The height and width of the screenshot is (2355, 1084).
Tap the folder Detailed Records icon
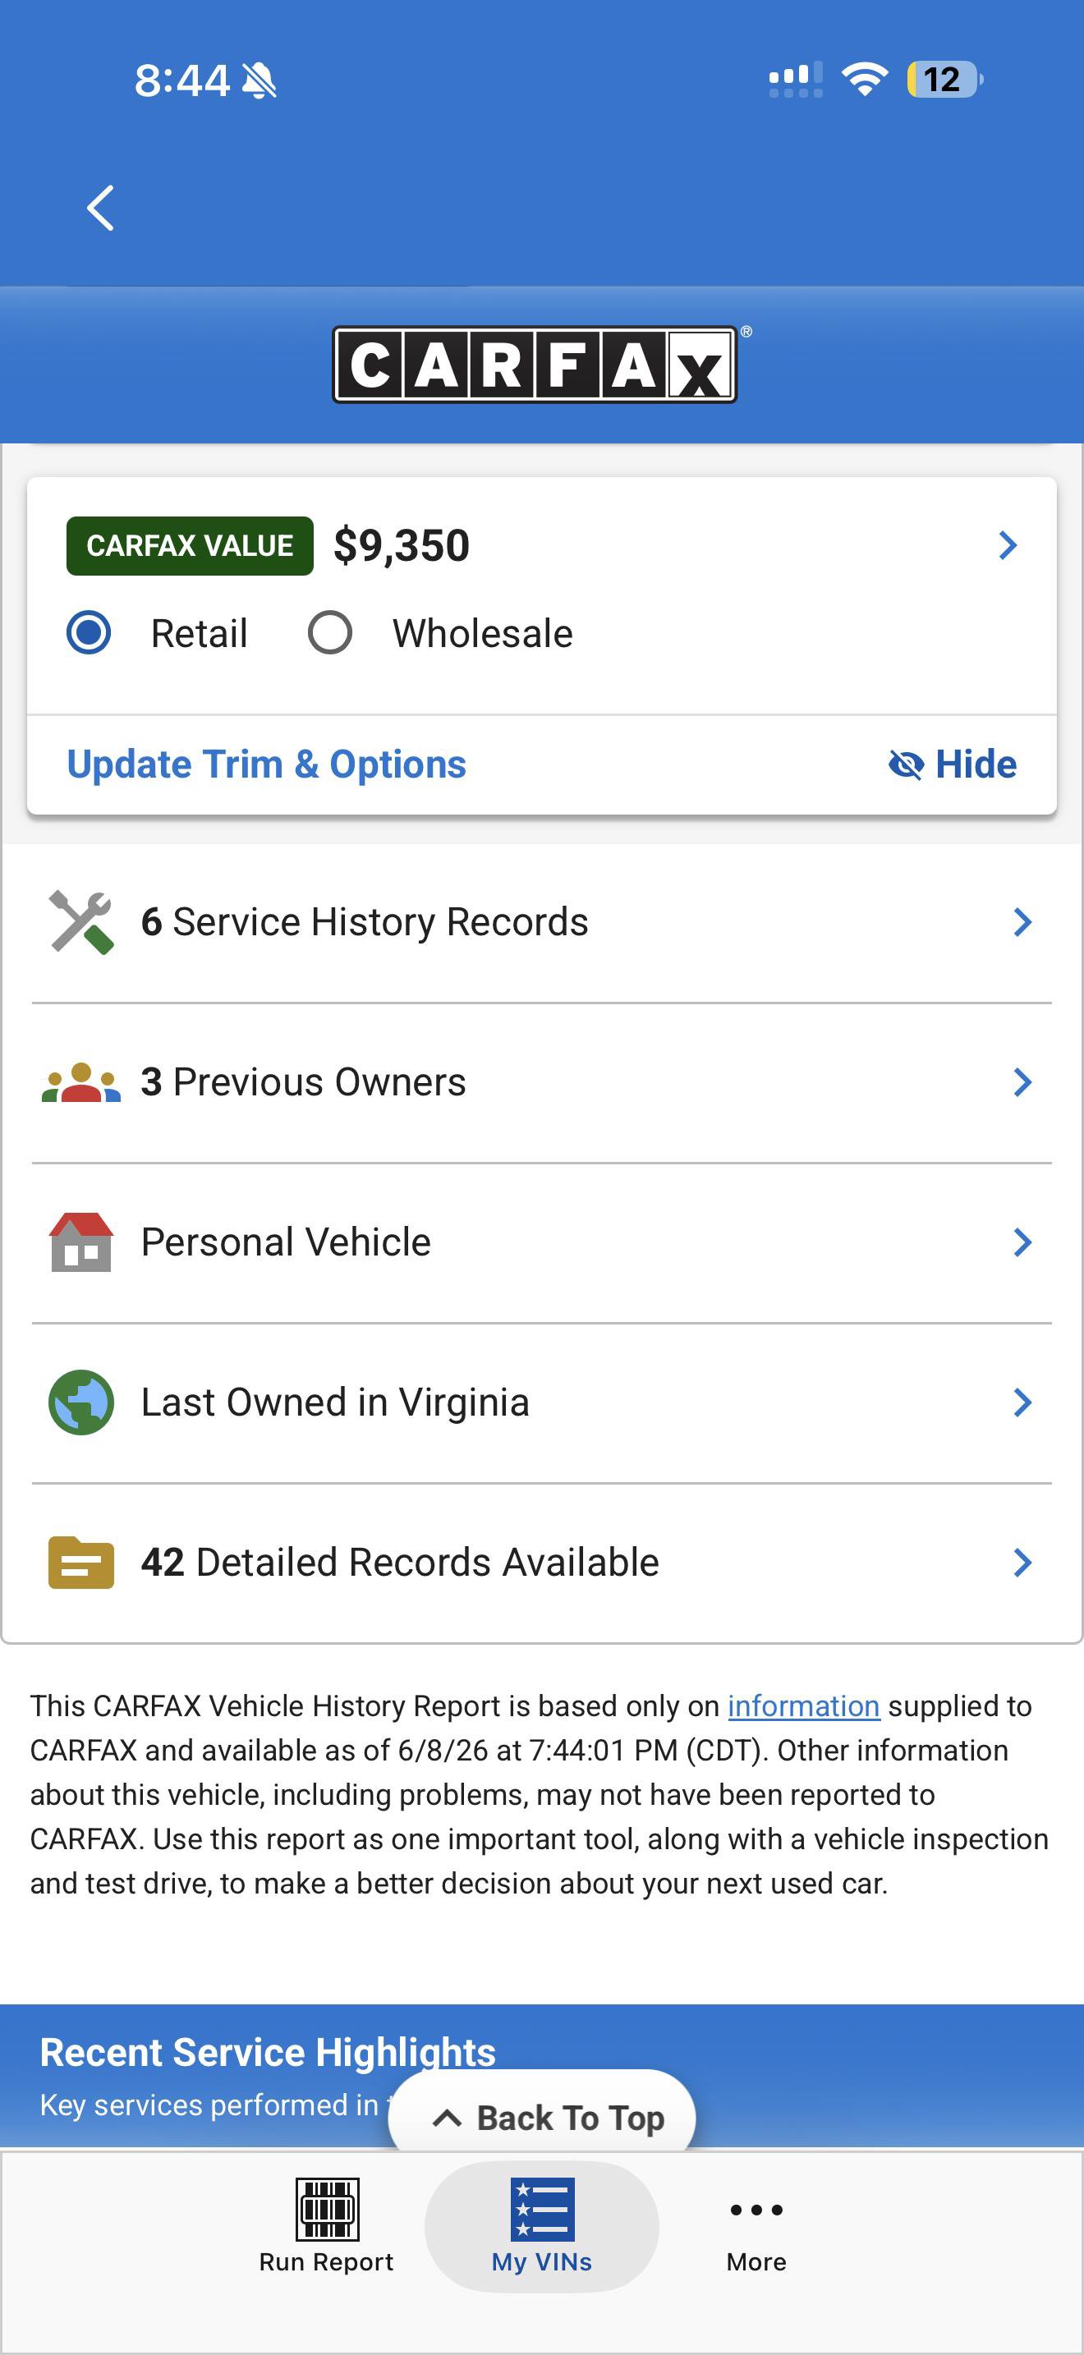81,1563
